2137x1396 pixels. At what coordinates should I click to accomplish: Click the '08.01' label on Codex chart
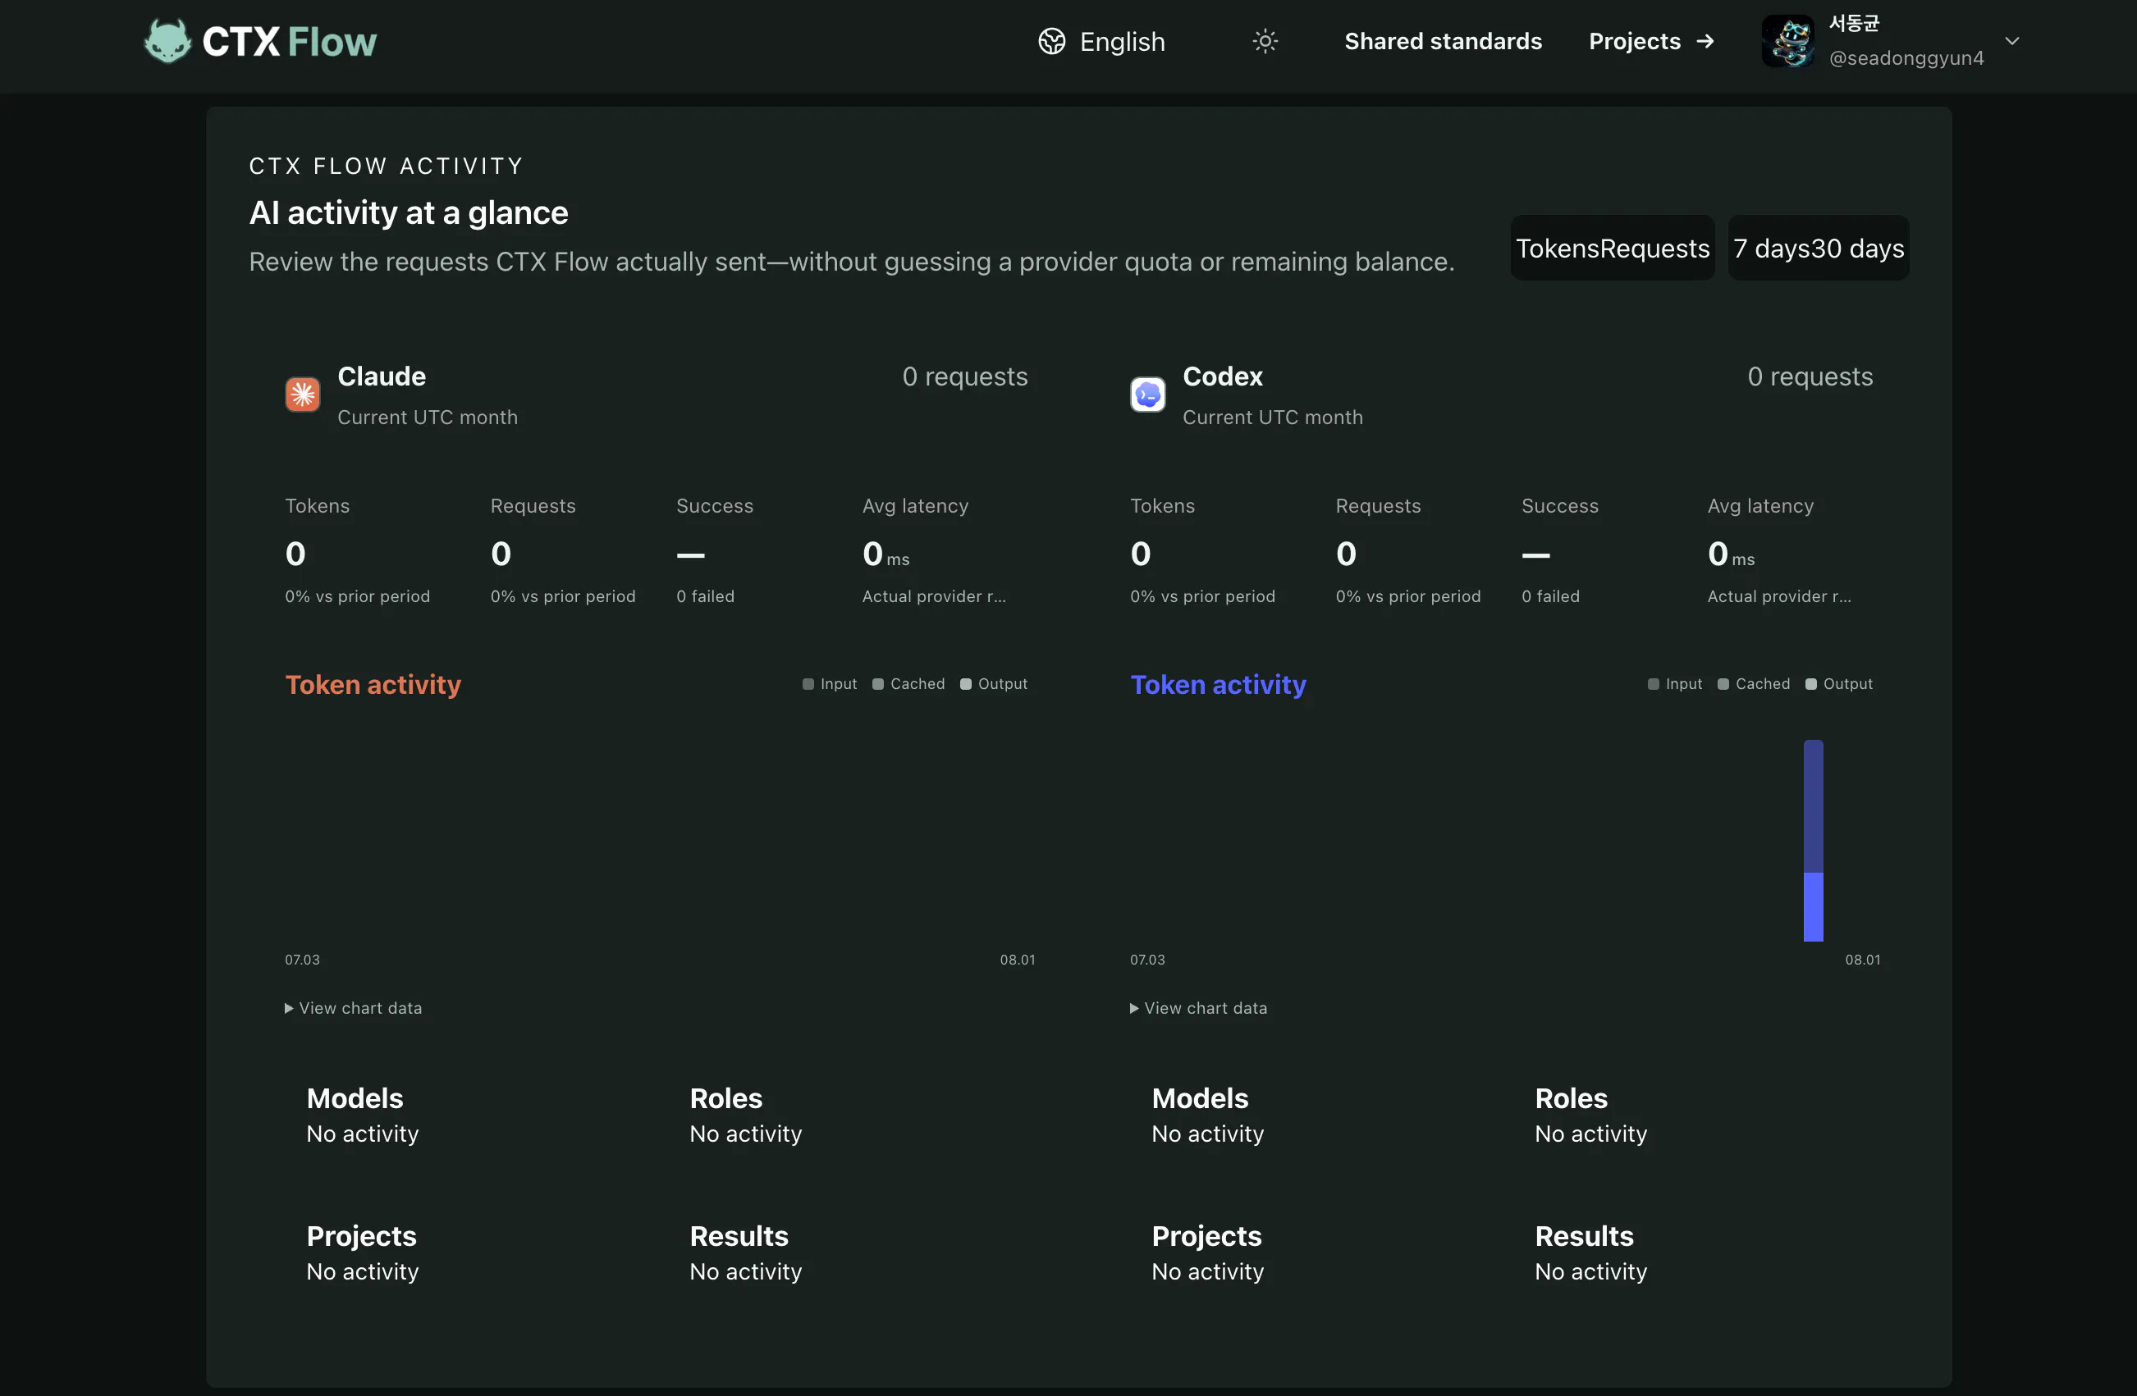tap(1862, 960)
